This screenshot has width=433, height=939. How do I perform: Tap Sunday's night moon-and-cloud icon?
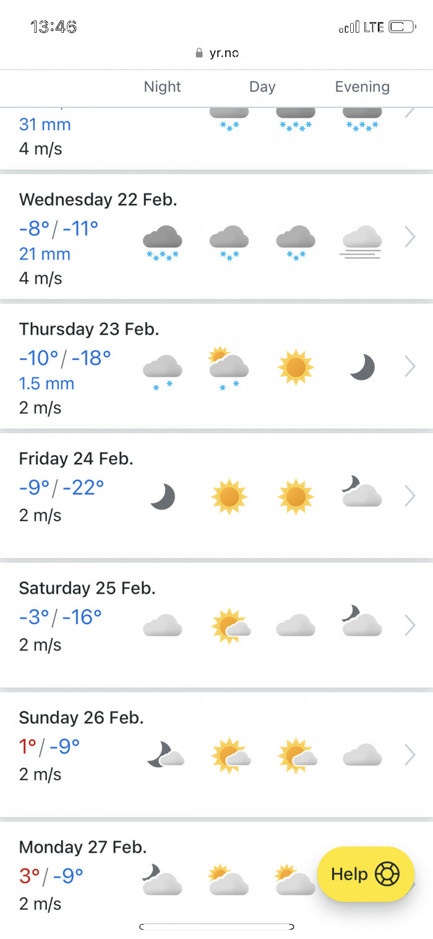165,755
